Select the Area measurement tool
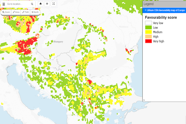 (x=16, y=12)
